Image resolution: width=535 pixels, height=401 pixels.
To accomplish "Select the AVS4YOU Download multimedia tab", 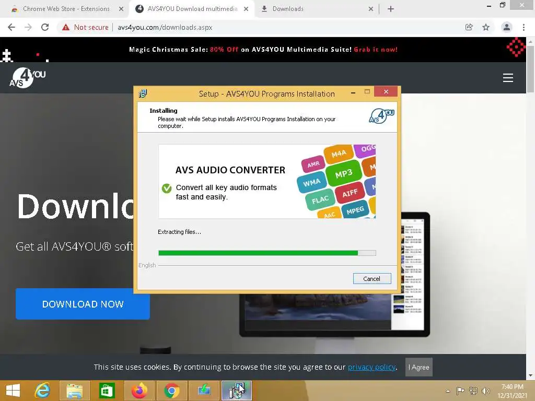I will (192, 9).
